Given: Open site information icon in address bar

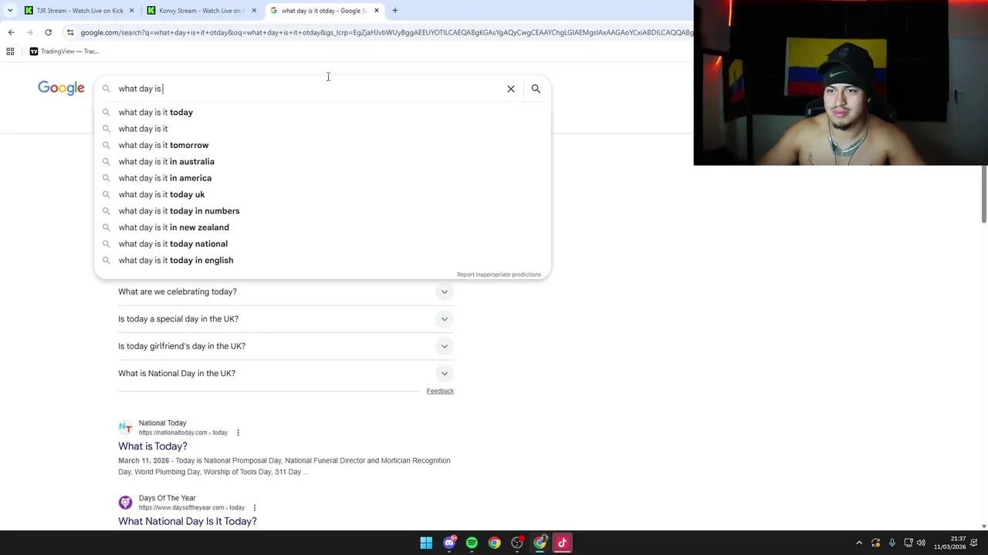Looking at the screenshot, I should point(70,32).
